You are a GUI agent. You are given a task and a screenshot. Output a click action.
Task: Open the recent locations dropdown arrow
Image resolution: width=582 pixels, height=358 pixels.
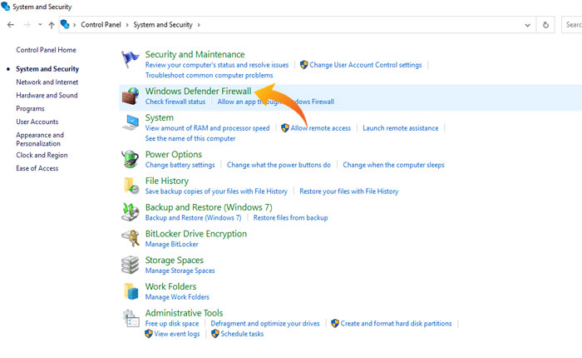[x=39, y=25]
